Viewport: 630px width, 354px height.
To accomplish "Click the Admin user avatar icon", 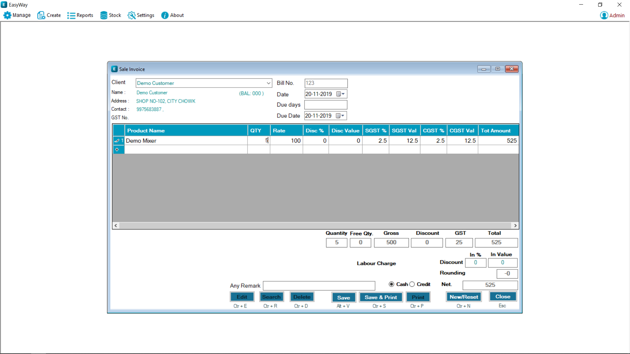I will pos(604,15).
